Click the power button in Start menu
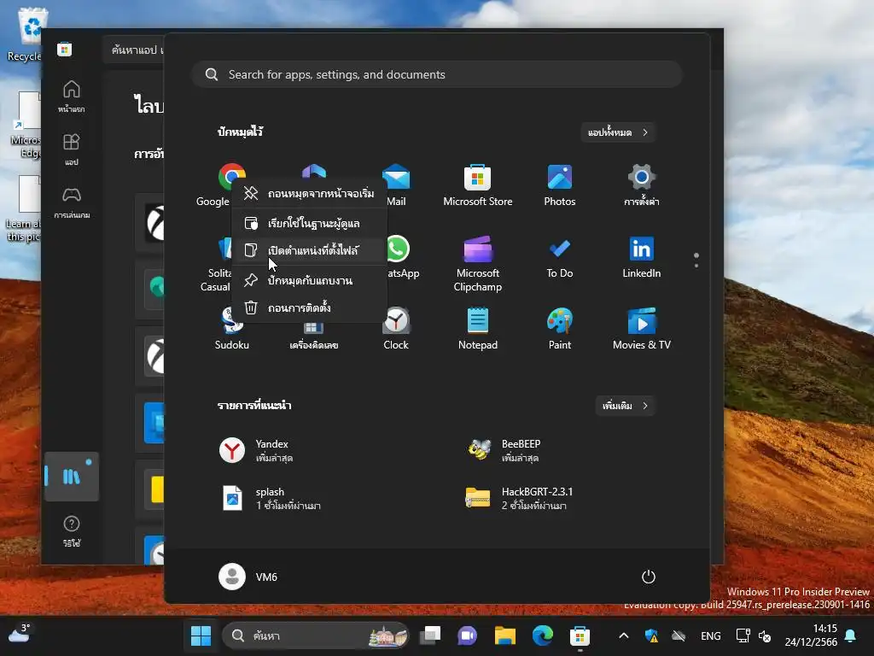Viewport: 874px width, 656px height. (x=649, y=577)
